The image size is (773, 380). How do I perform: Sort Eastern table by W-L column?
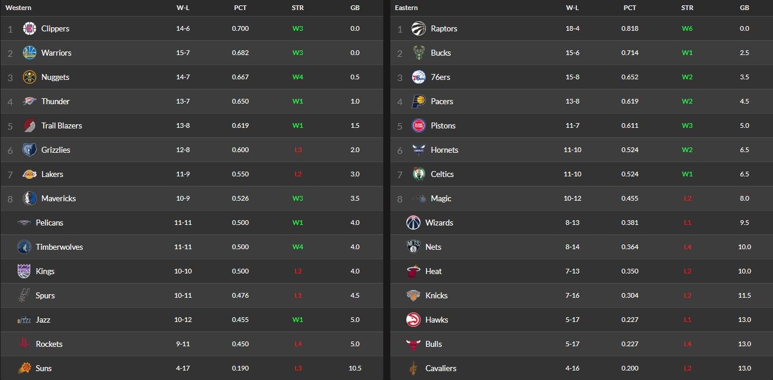click(572, 8)
